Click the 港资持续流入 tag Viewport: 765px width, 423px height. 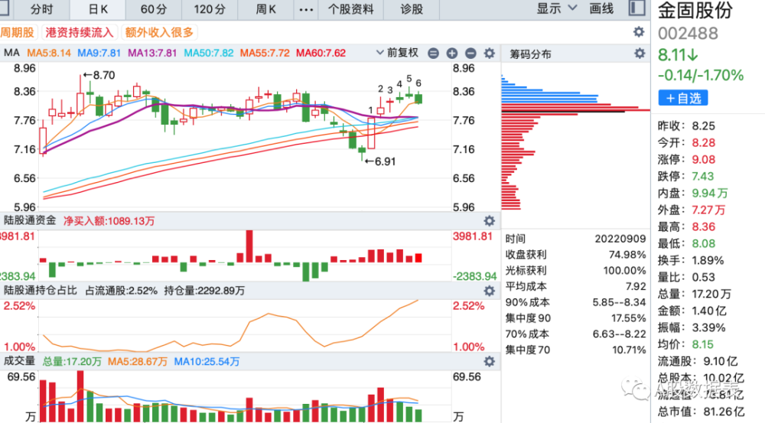[x=80, y=33]
